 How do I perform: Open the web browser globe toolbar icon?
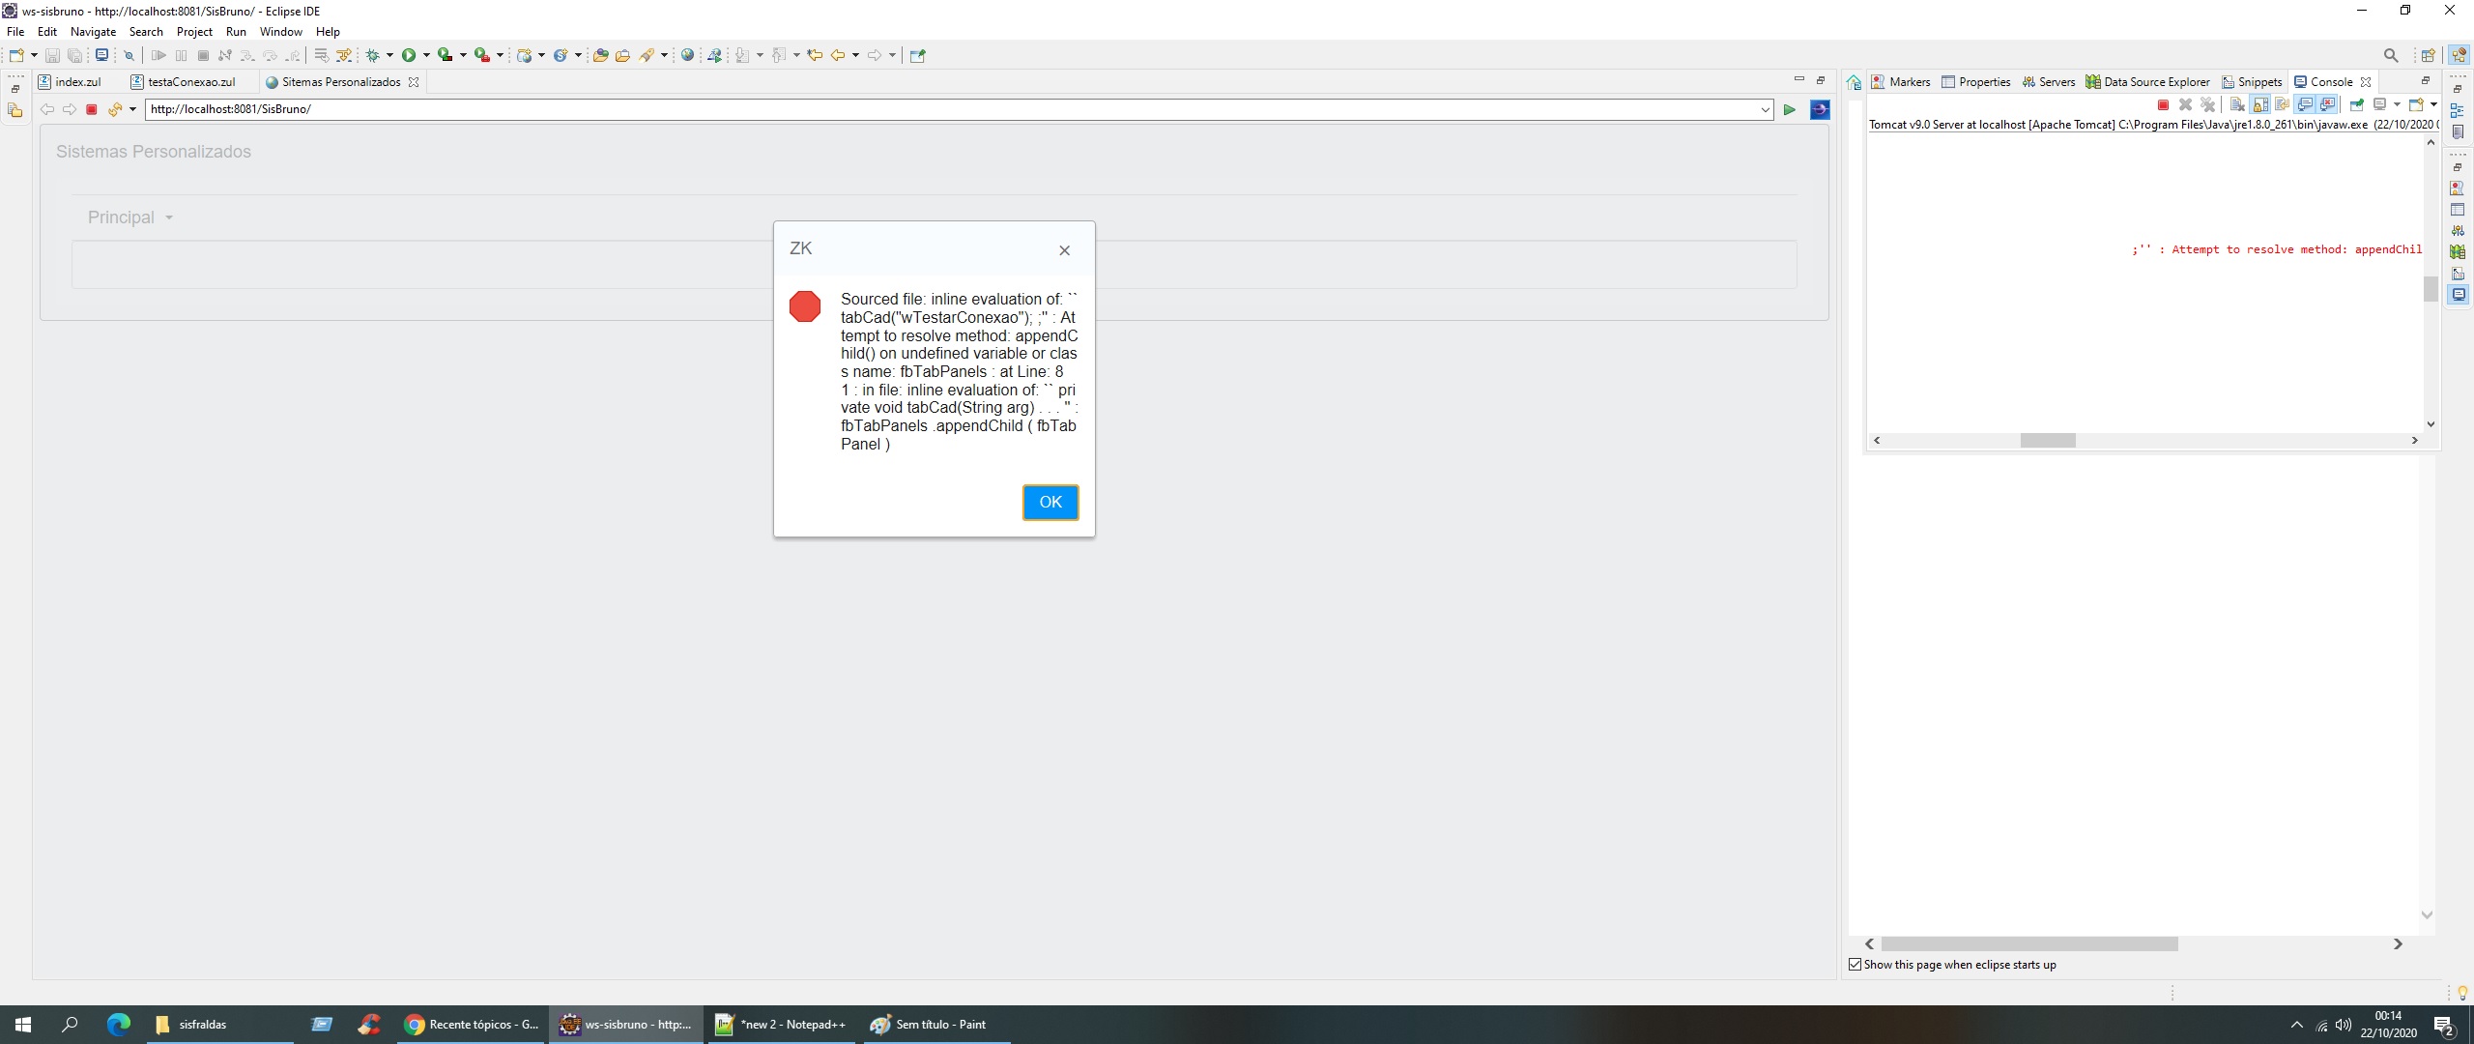click(x=687, y=55)
